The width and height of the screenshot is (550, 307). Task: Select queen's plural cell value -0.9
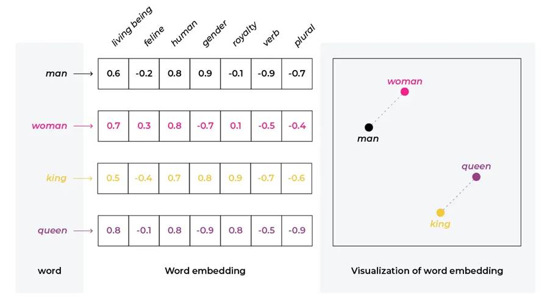tap(297, 231)
